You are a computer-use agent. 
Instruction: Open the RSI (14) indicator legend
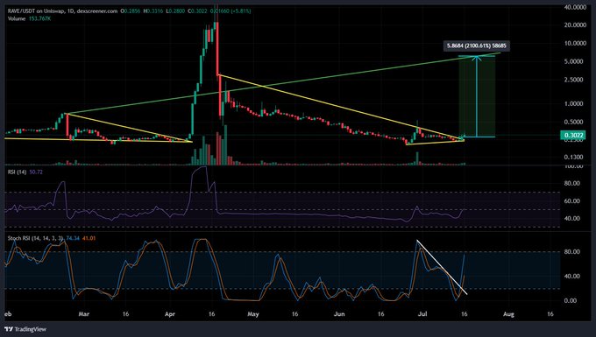[18, 172]
